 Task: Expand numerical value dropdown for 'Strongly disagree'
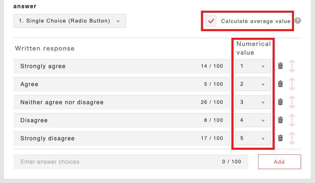point(253,138)
